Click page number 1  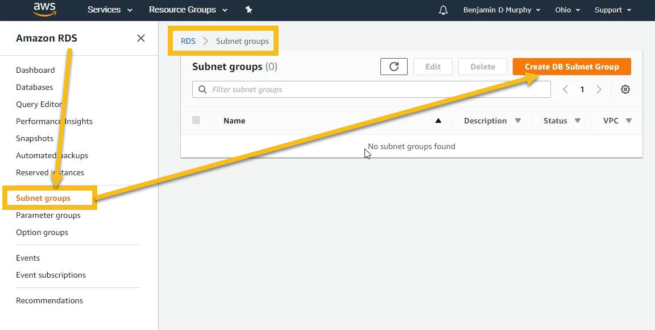(582, 89)
